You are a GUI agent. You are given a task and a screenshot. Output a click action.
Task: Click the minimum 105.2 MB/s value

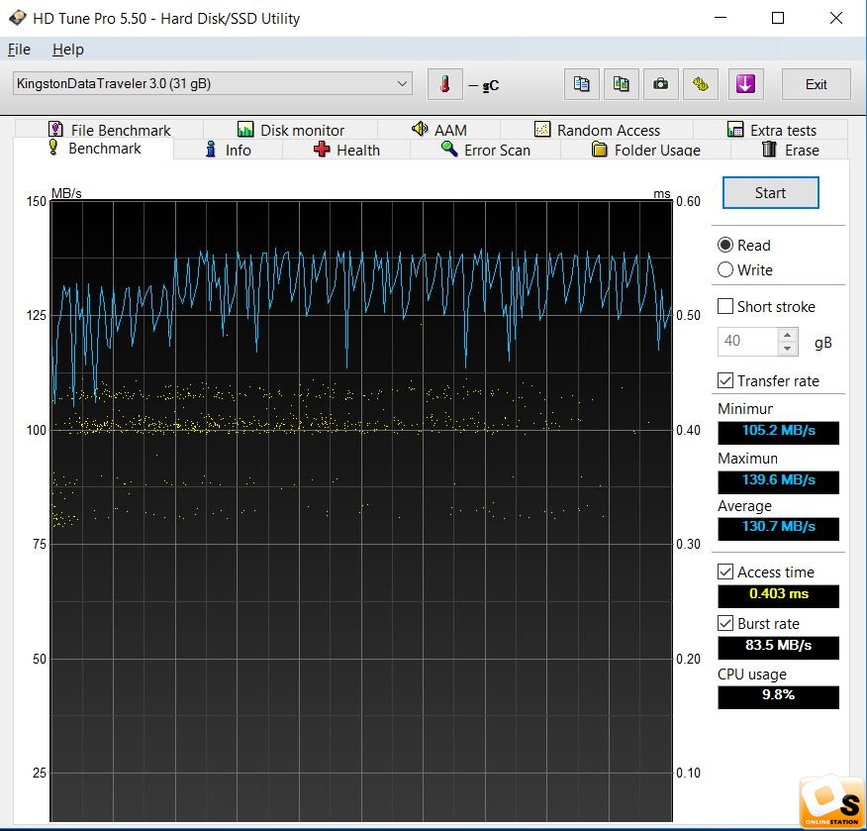tap(778, 432)
